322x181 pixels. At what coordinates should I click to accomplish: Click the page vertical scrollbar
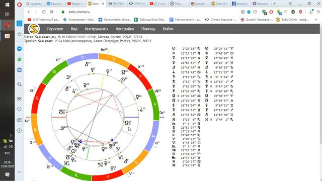point(320,103)
